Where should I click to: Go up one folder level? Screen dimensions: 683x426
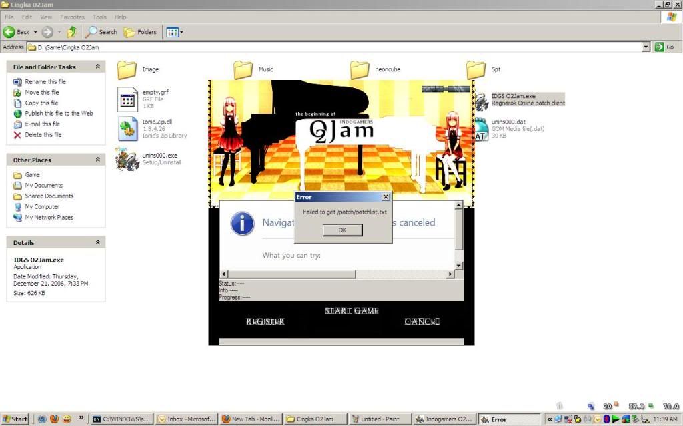(72, 32)
